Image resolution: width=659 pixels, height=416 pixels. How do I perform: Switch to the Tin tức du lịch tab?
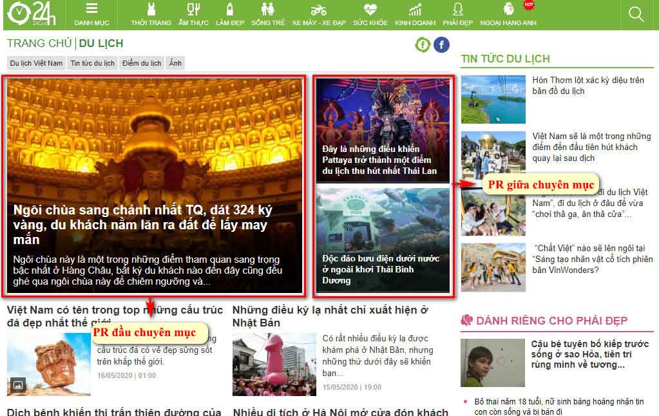coord(93,63)
